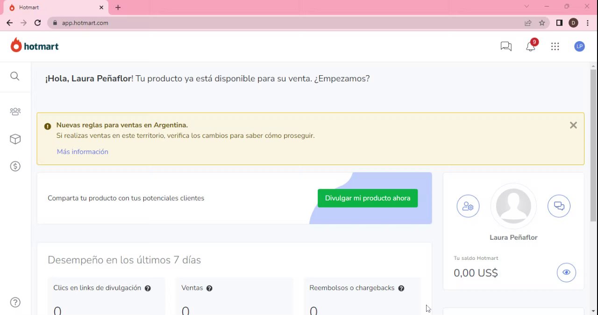Open the sales dollar sidebar icon

click(15, 166)
